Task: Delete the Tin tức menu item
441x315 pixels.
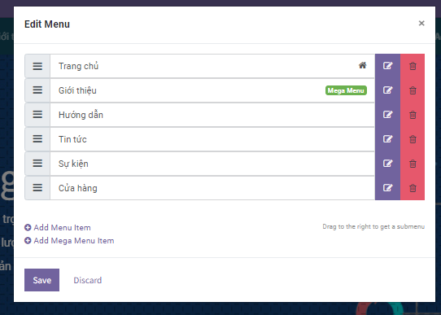Action: [413, 139]
